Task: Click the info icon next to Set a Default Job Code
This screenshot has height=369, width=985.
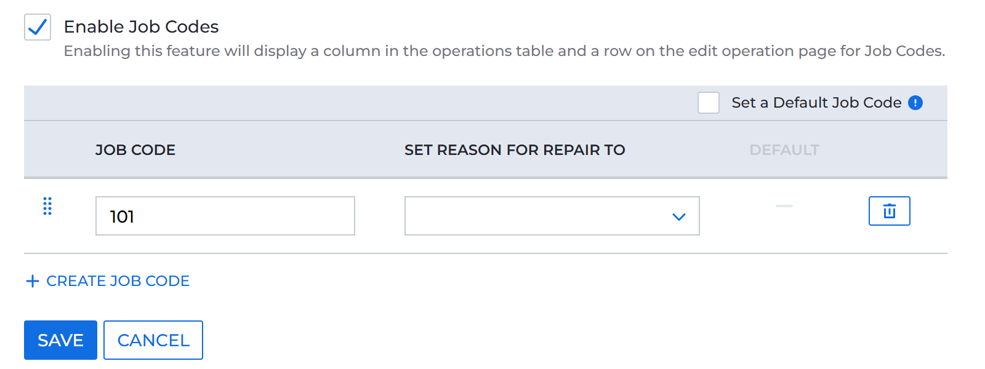Action: [x=915, y=103]
